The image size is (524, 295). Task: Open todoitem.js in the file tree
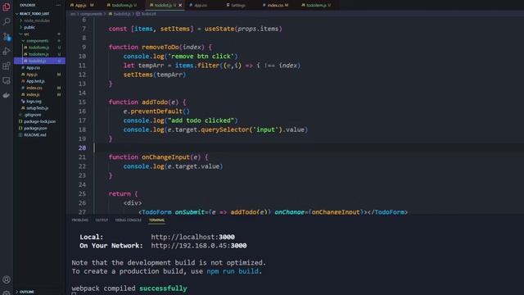coord(39,54)
